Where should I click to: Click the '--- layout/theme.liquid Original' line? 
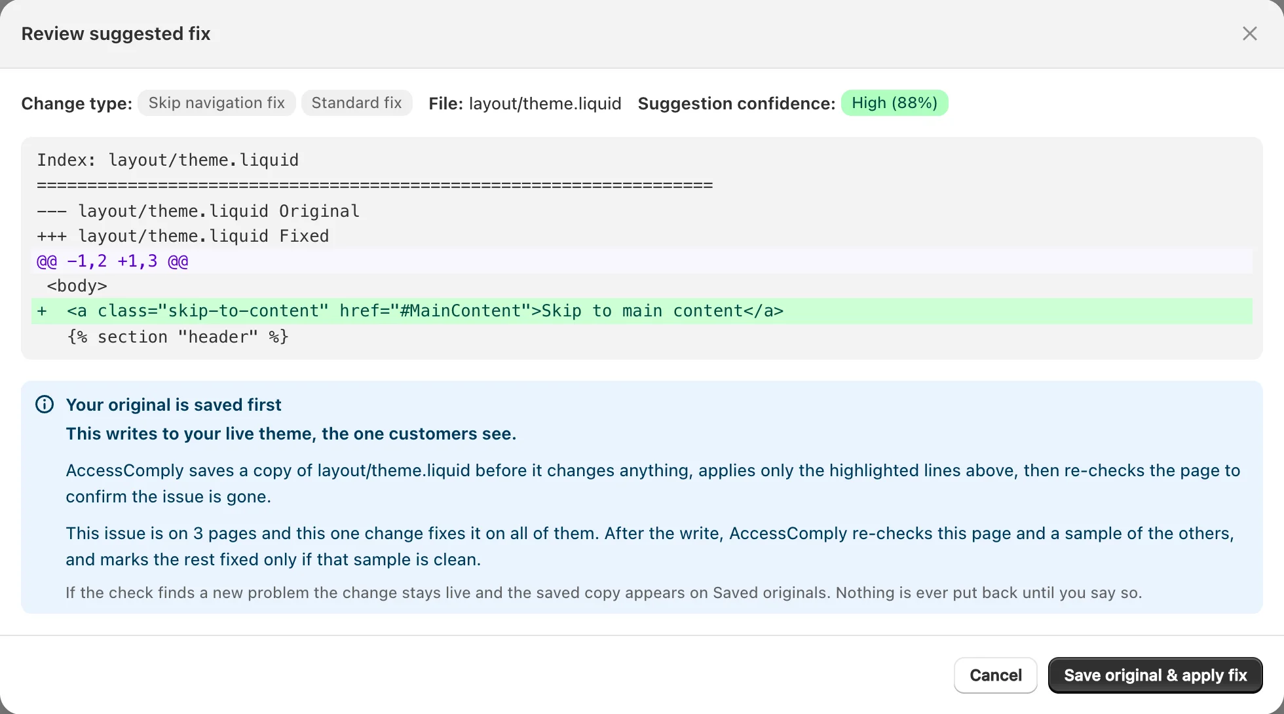click(198, 211)
